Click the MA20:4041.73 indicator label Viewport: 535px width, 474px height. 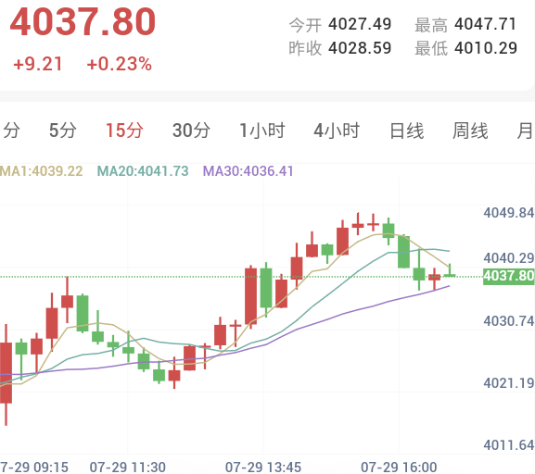click(143, 171)
